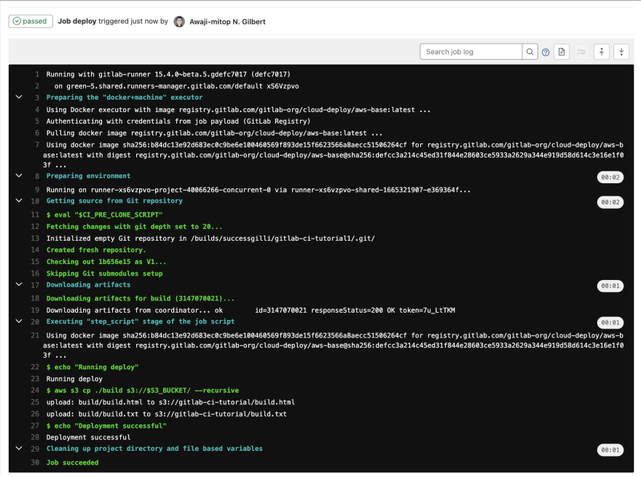The image size is (641, 477).
Task: Click '$ echo "Deployment successful"' command line
Action: point(106,426)
